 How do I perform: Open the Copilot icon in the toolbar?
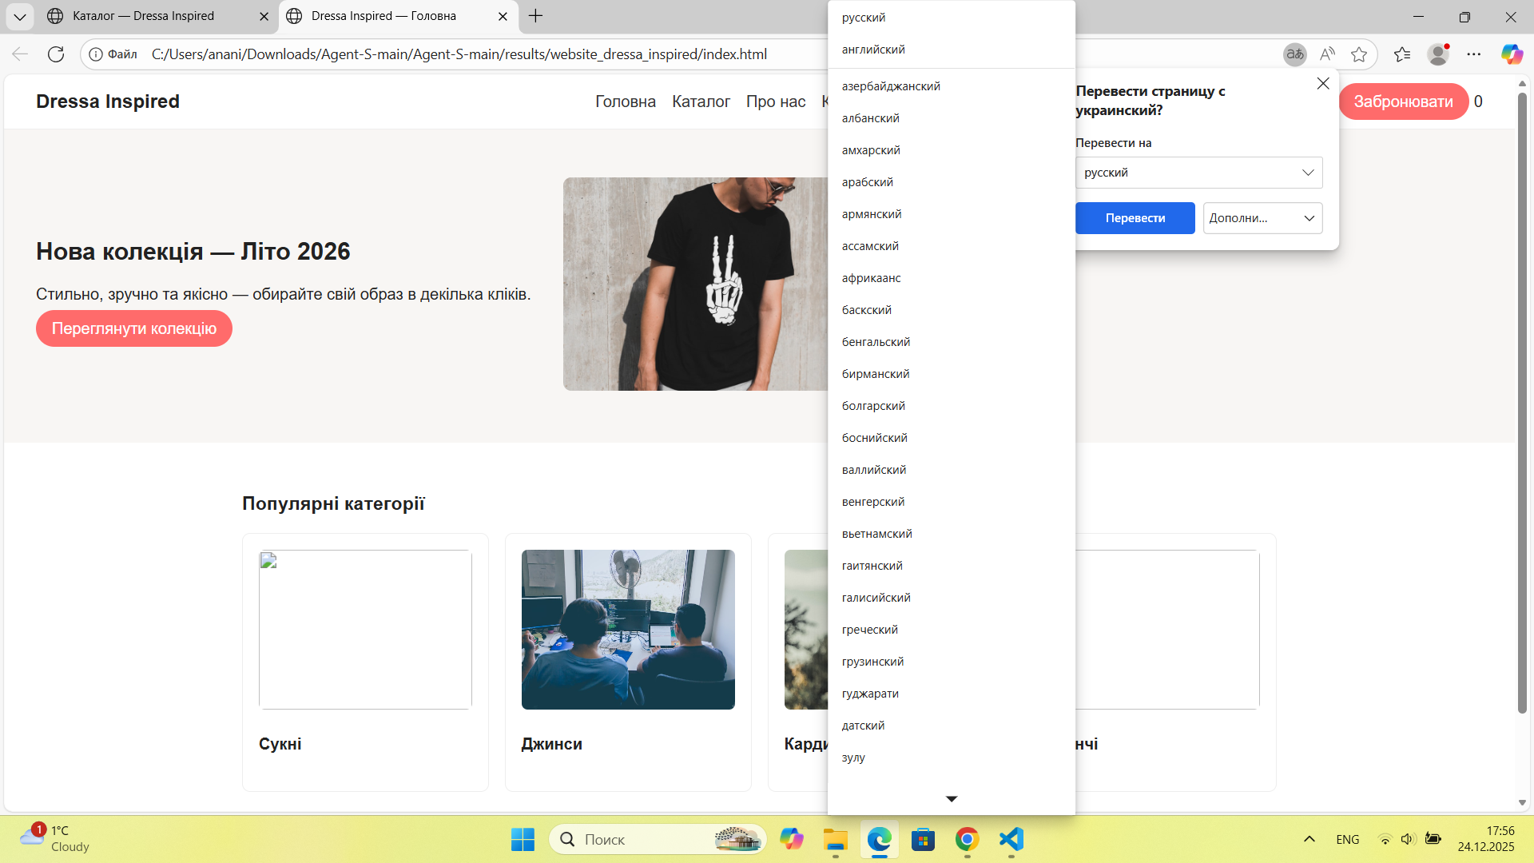point(1512,54)
